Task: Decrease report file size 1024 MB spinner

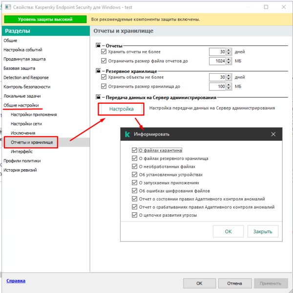Action: coord(229,63)
